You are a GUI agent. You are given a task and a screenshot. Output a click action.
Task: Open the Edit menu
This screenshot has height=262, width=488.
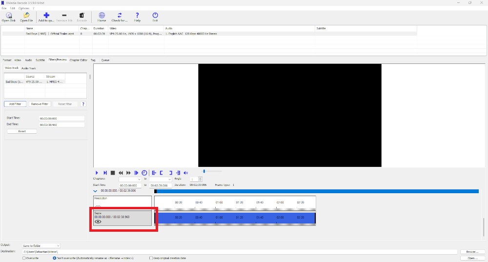[x=13, y=8]
